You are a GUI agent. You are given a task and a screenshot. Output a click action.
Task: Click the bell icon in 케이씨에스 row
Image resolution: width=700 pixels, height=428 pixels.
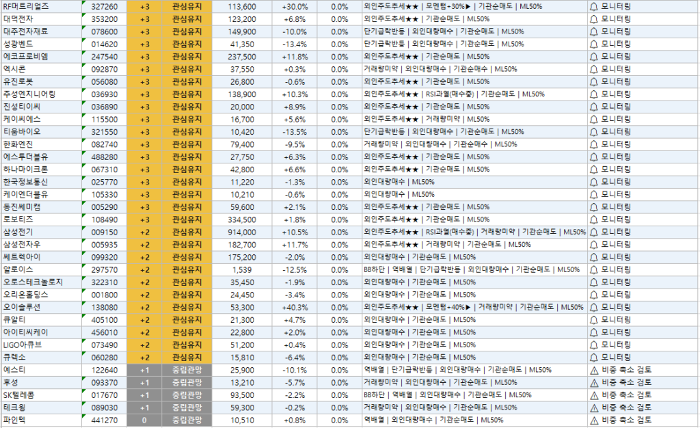[x=594, y=119]
